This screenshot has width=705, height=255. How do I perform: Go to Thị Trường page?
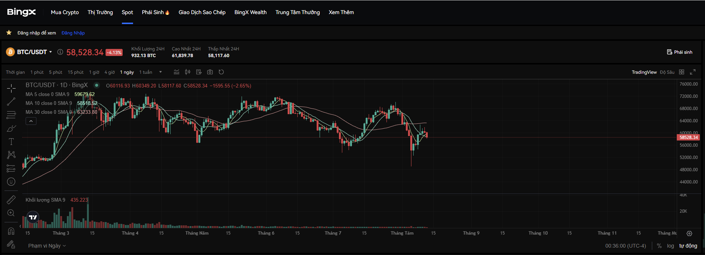tap(100, 12)
